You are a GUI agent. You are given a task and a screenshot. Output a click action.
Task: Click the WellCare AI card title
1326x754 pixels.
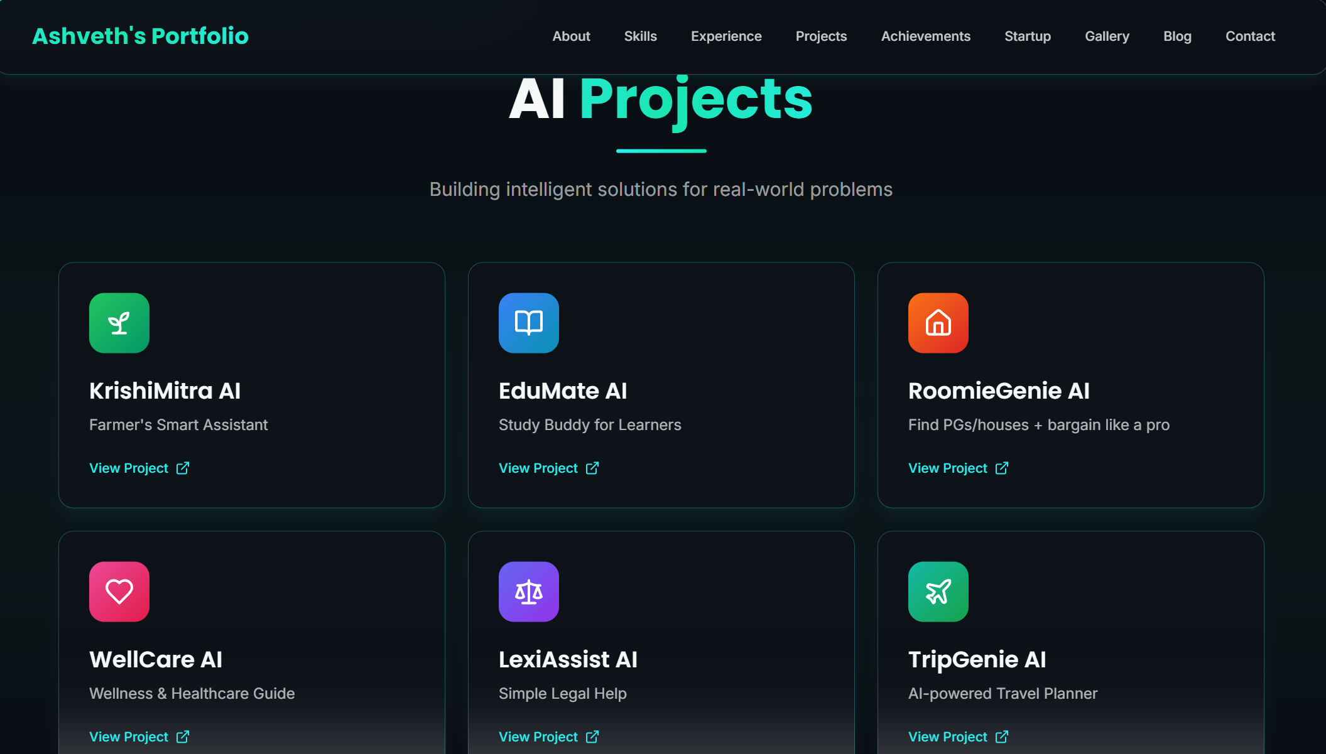point(156,659)
